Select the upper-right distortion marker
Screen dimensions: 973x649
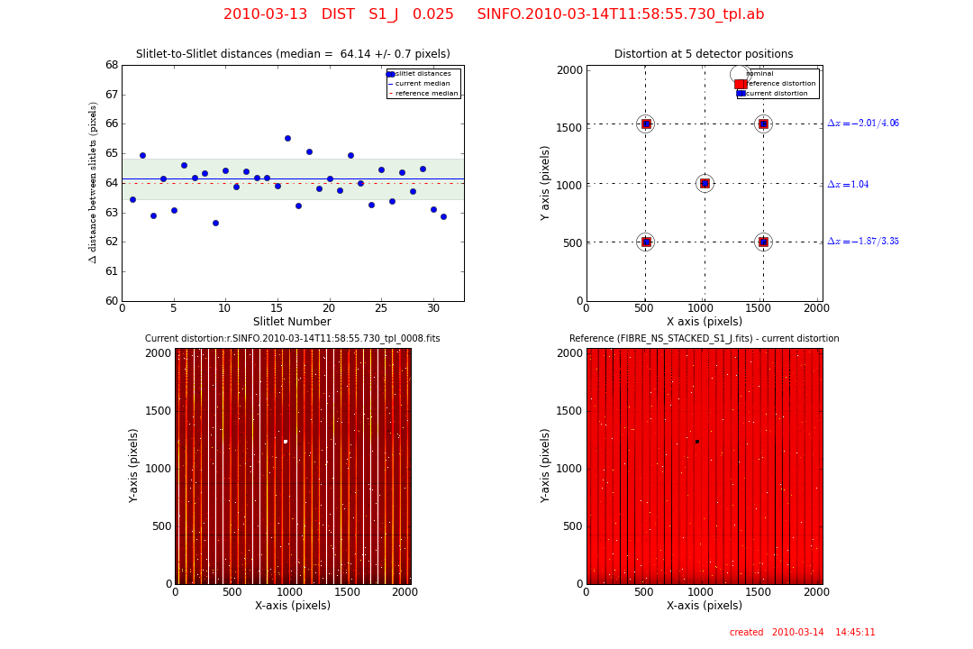click(763, 123)
